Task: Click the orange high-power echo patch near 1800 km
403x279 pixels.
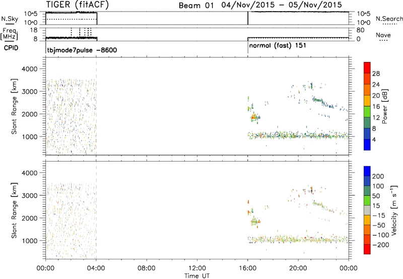Action: [x=254, y=117]
